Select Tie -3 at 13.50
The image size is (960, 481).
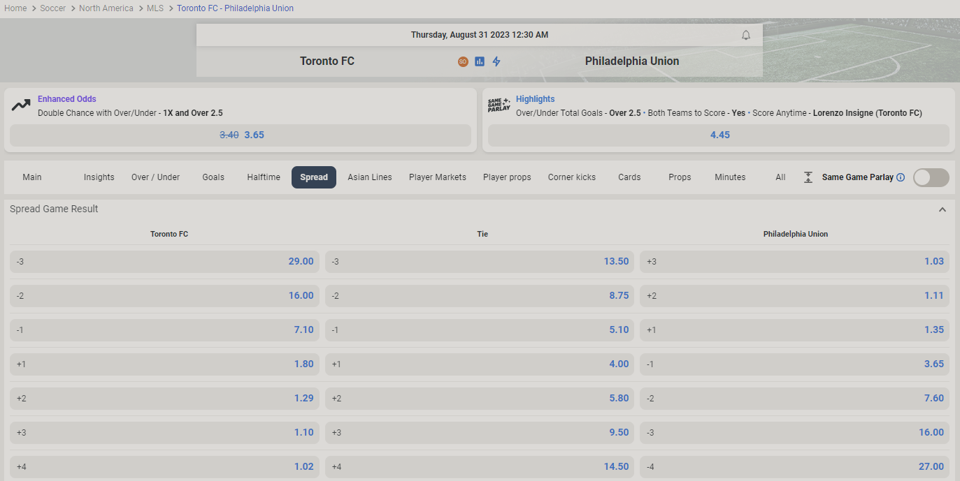tap(480, 262)
